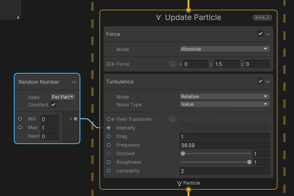Collapse the Random Number node chevron
294x196 pixels.
click(74, 82)
